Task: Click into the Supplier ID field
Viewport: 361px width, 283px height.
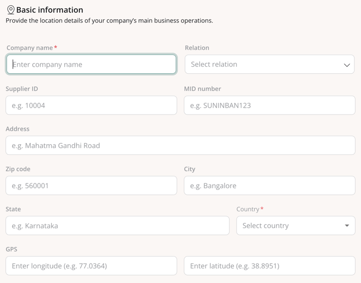Action: 91,105
